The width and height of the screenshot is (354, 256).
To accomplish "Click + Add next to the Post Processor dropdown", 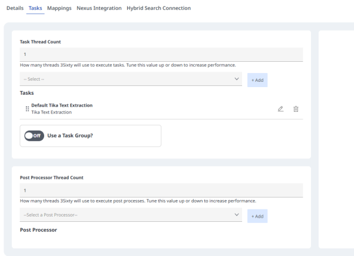I will pyautogui.click(x=257, y=216).
